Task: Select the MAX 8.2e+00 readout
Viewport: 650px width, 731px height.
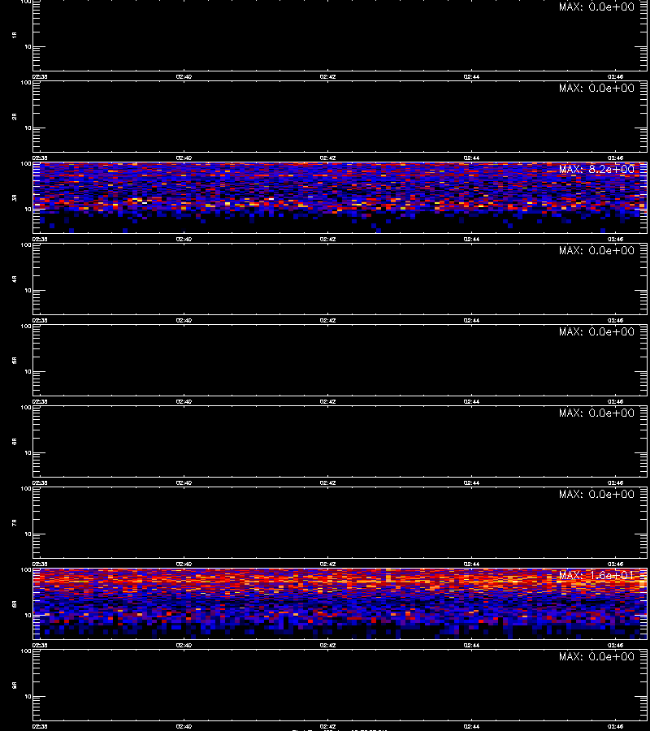Action: click(x=596, y=170)
